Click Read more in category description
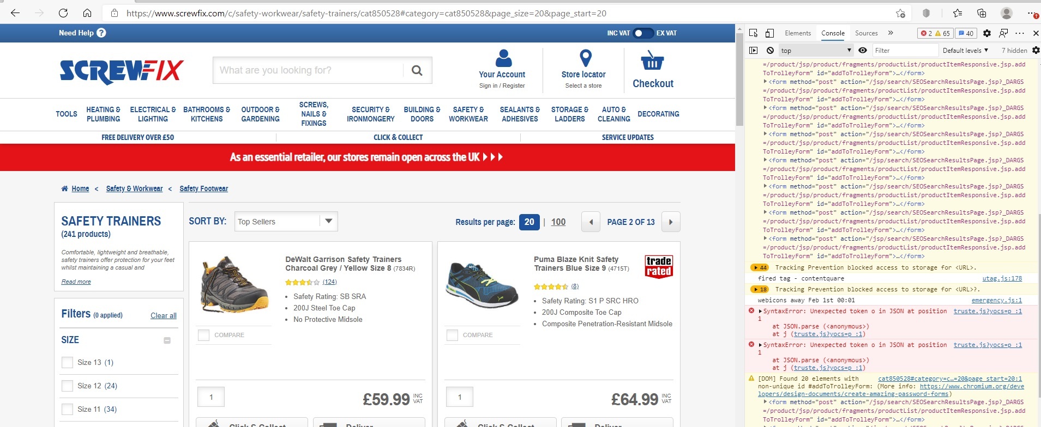This screenshot has height=427, width=1041. [x=76, y=282]
